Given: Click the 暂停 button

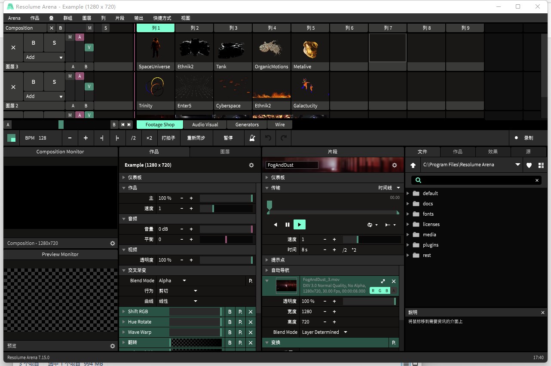Looking at the screenshot, I should [x=228, y=138].
